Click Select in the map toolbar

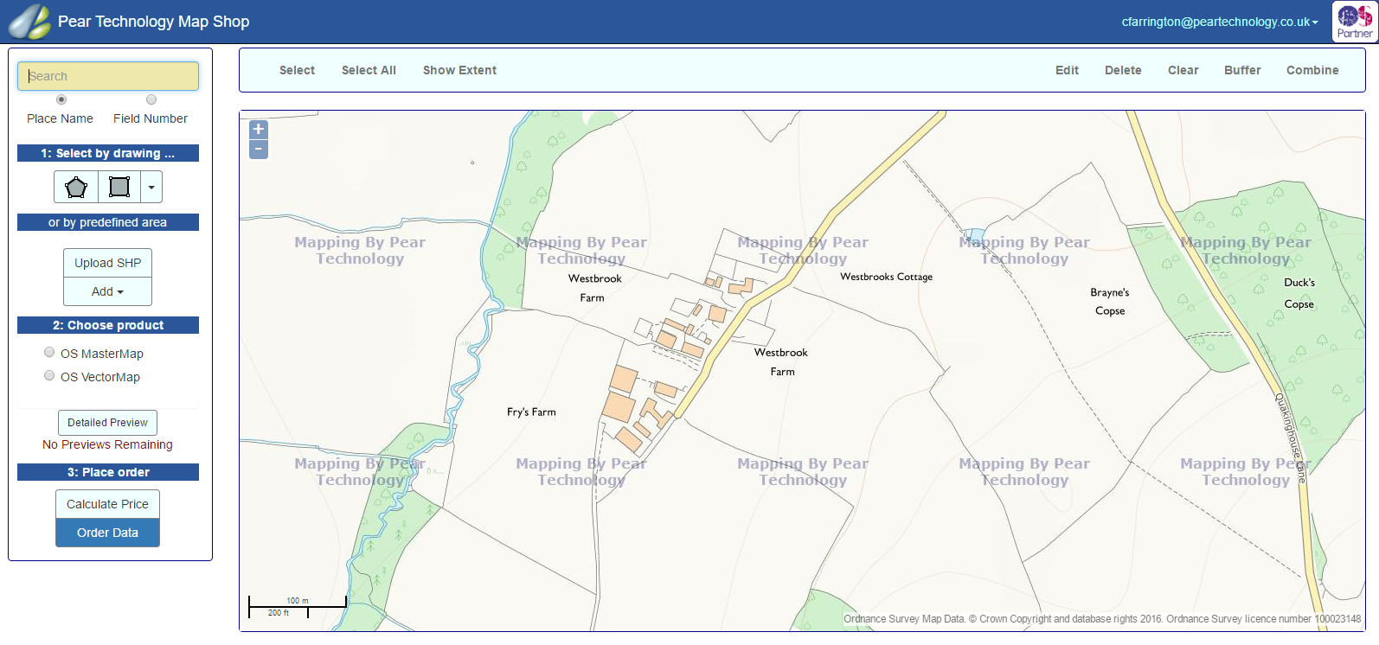pos(297,70)
